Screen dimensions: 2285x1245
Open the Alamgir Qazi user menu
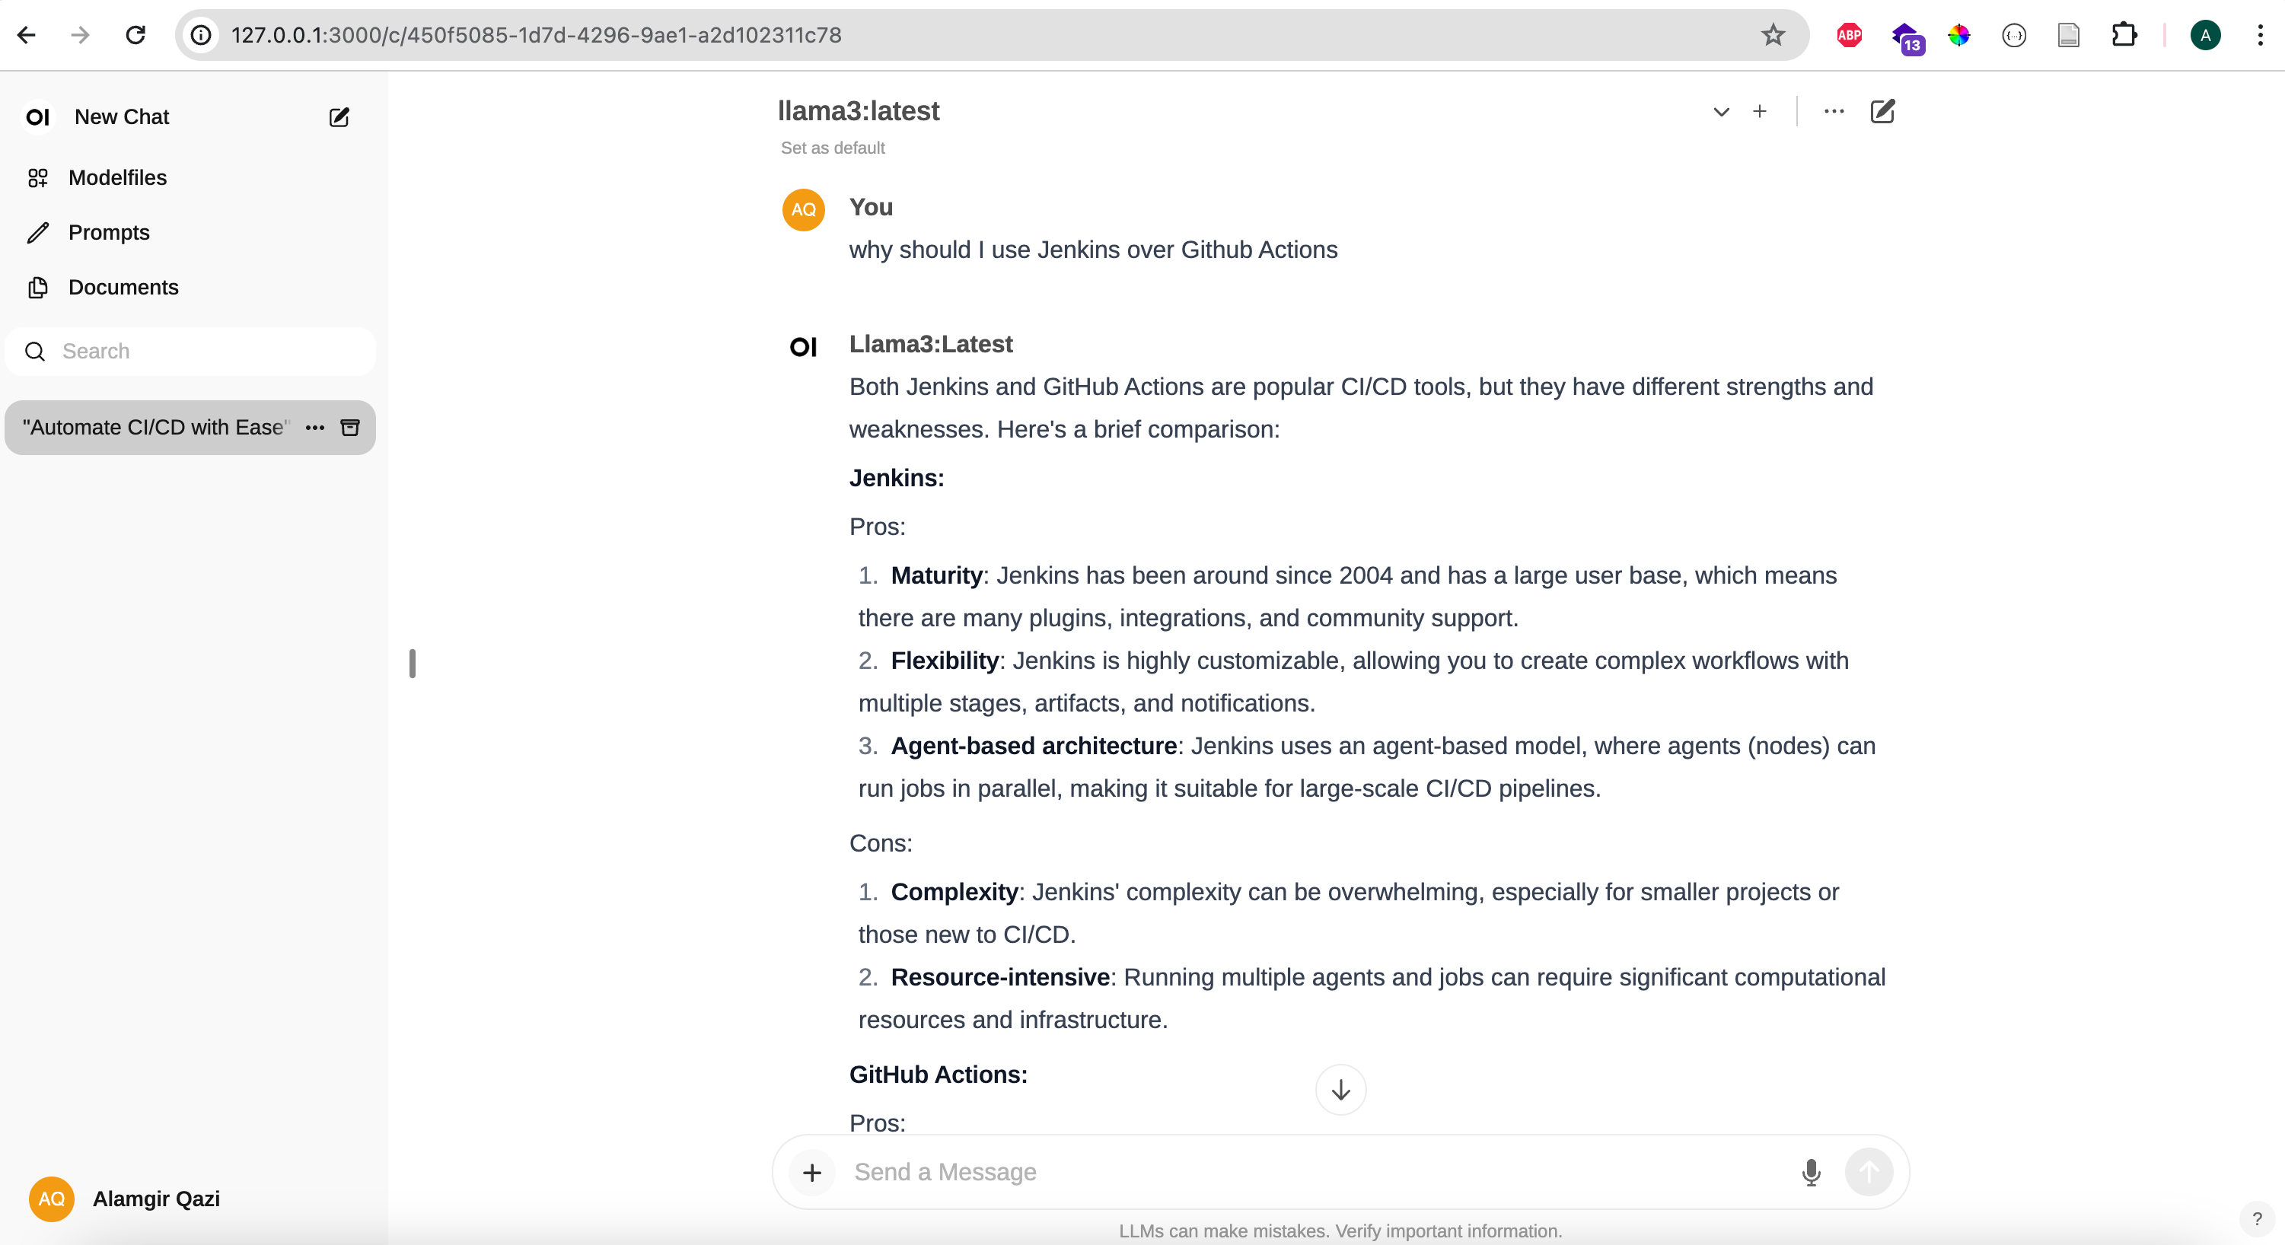click(124, 1199)
